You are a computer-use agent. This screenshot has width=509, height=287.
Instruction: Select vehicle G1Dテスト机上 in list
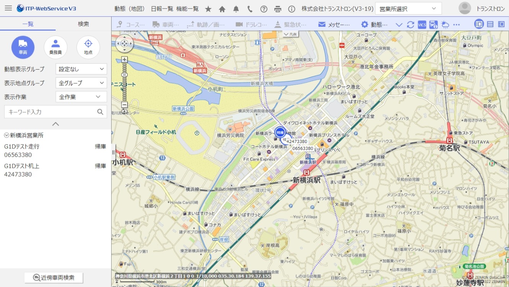(55, 170)
